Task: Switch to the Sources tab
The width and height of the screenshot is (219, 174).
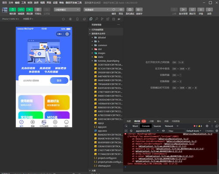Action: coord(157,126)
